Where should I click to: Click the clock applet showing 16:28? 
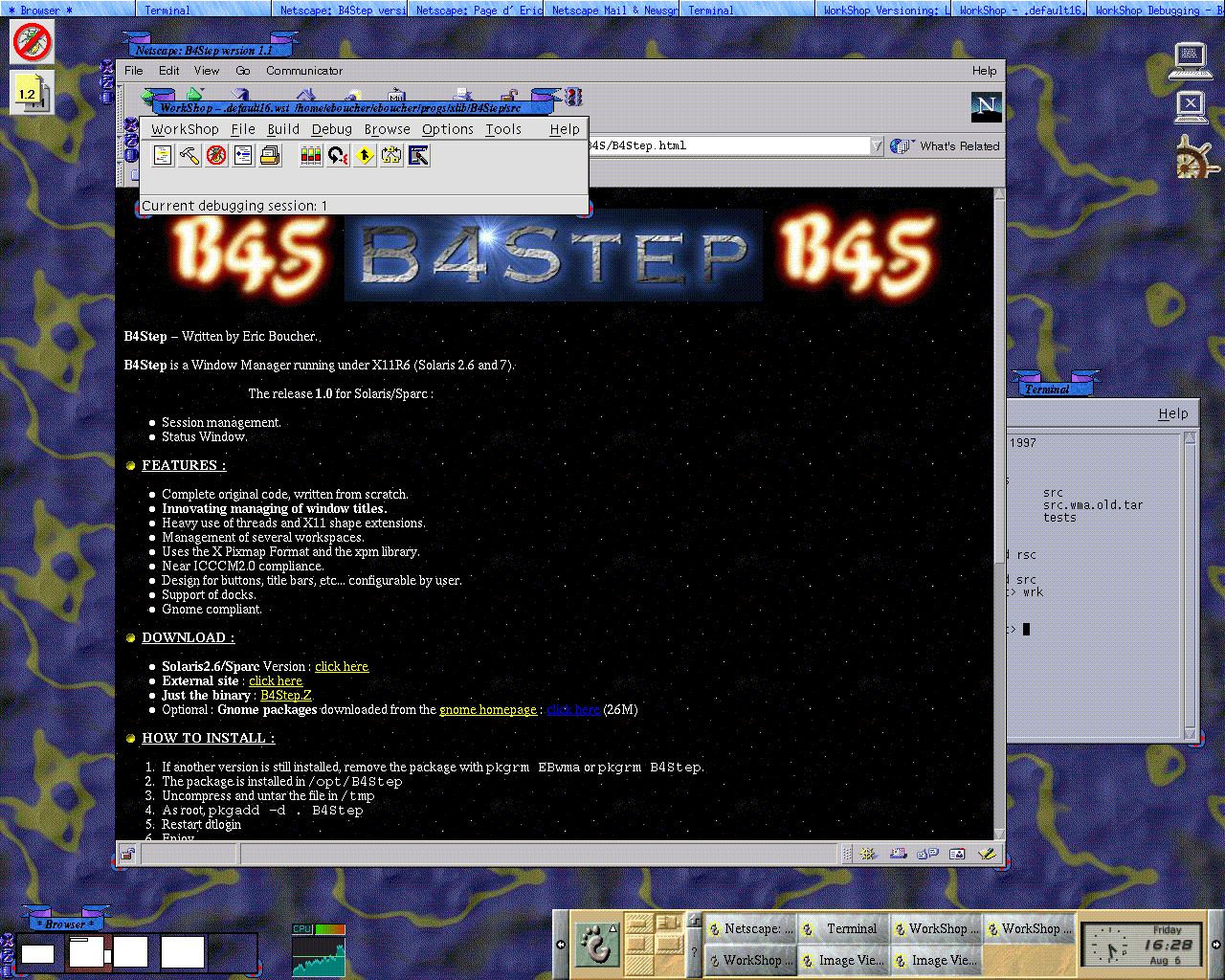tap(1144, 945)
